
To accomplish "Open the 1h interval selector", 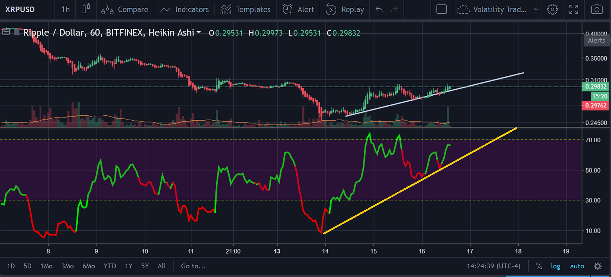I will coord(65,9).
